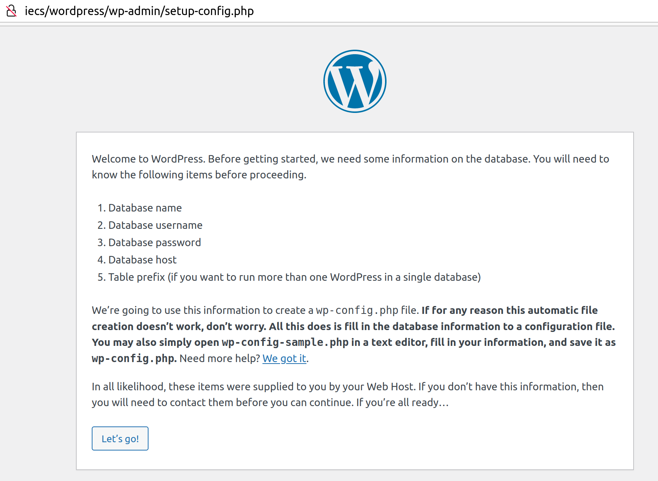Click the bold wp-config-sample.php filename

pyautogui.click(x=285, y=342)
